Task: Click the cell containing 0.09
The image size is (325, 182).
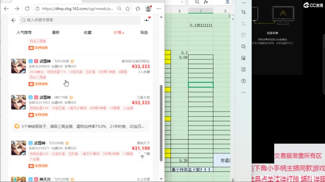Action: pos(180,57)
